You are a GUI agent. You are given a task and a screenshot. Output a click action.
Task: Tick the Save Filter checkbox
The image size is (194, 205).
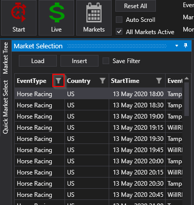pos(106,61)
